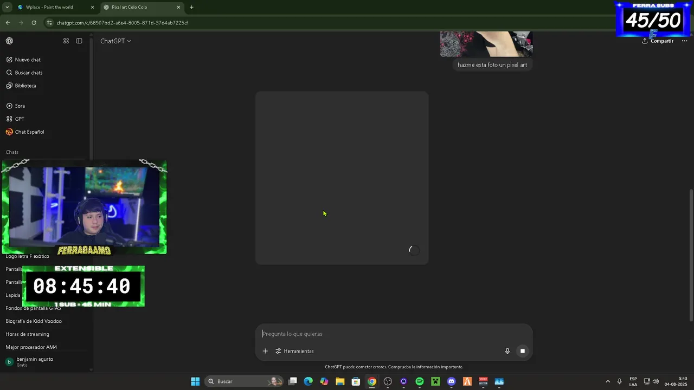Click the ChatGPT logo in sidebar
694x390 pixels.
coord(9,41)
